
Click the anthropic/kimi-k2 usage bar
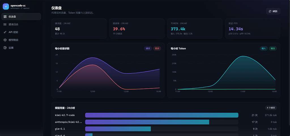pos(147,122)
